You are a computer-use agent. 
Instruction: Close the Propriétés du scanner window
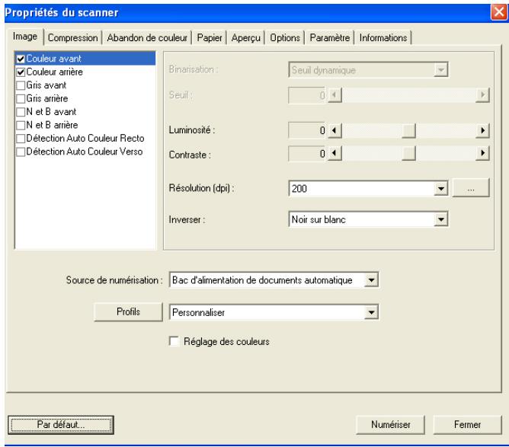pyautogui.click(x=499, y=13)
